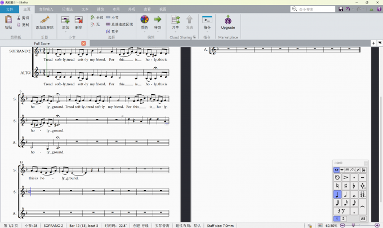
Task: Open the document tabs list dropdown
Action: tap(380, 43)
